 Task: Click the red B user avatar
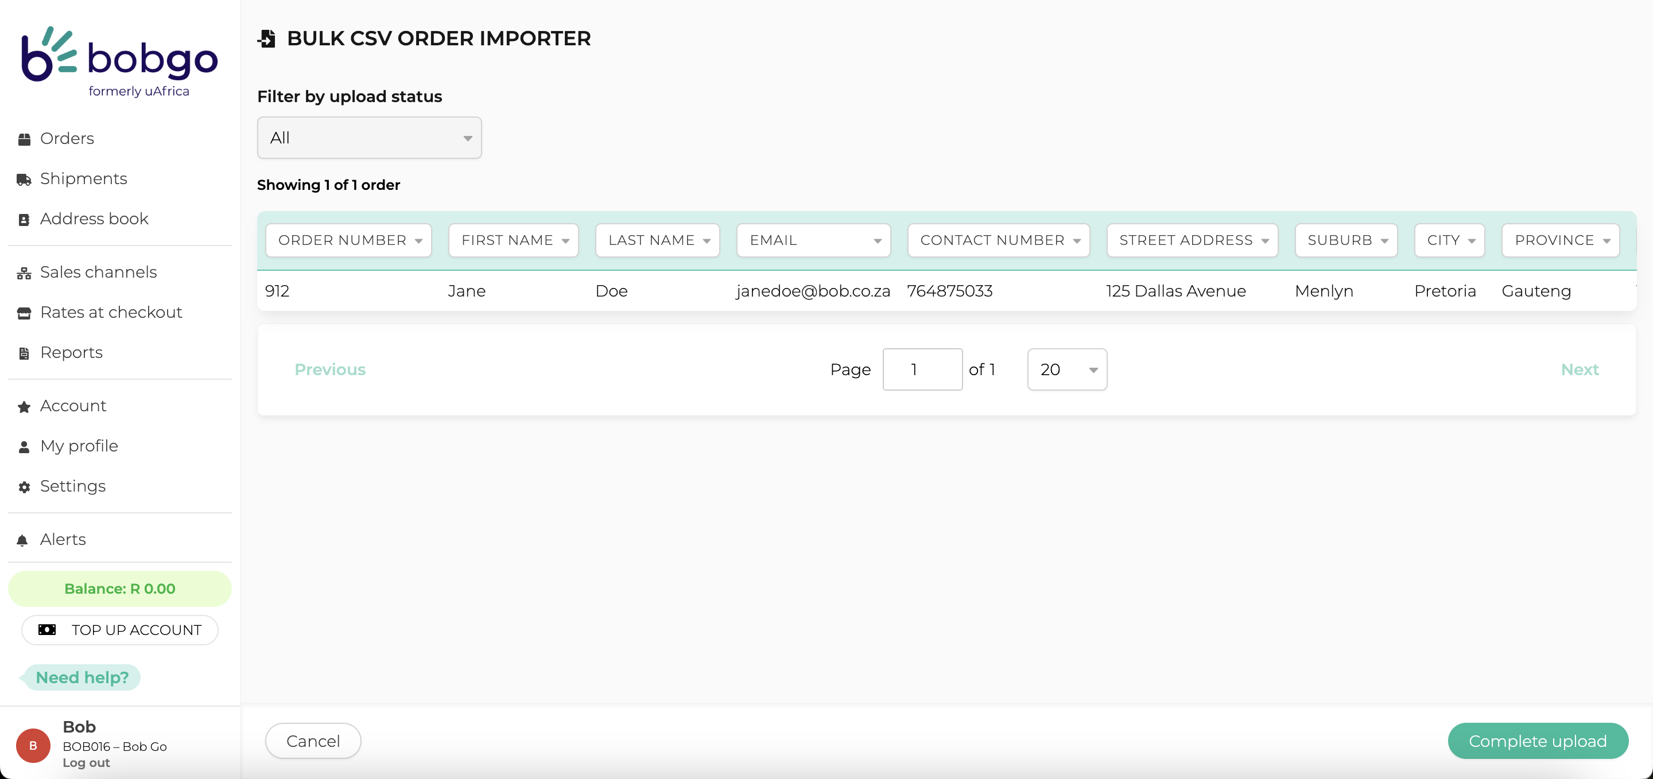click(33, 745)
